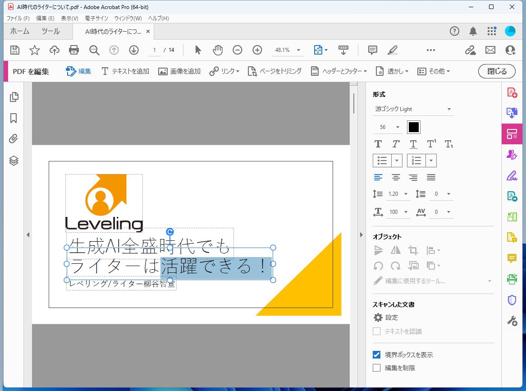Viewport: 526px width, 391px height.
Task: Select the hand tool in toolbar
Action: tap(218, 50)
